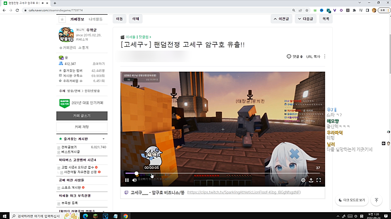Click the purple V extension icon
Screen dimensions: 391x219
coord(335,10)
